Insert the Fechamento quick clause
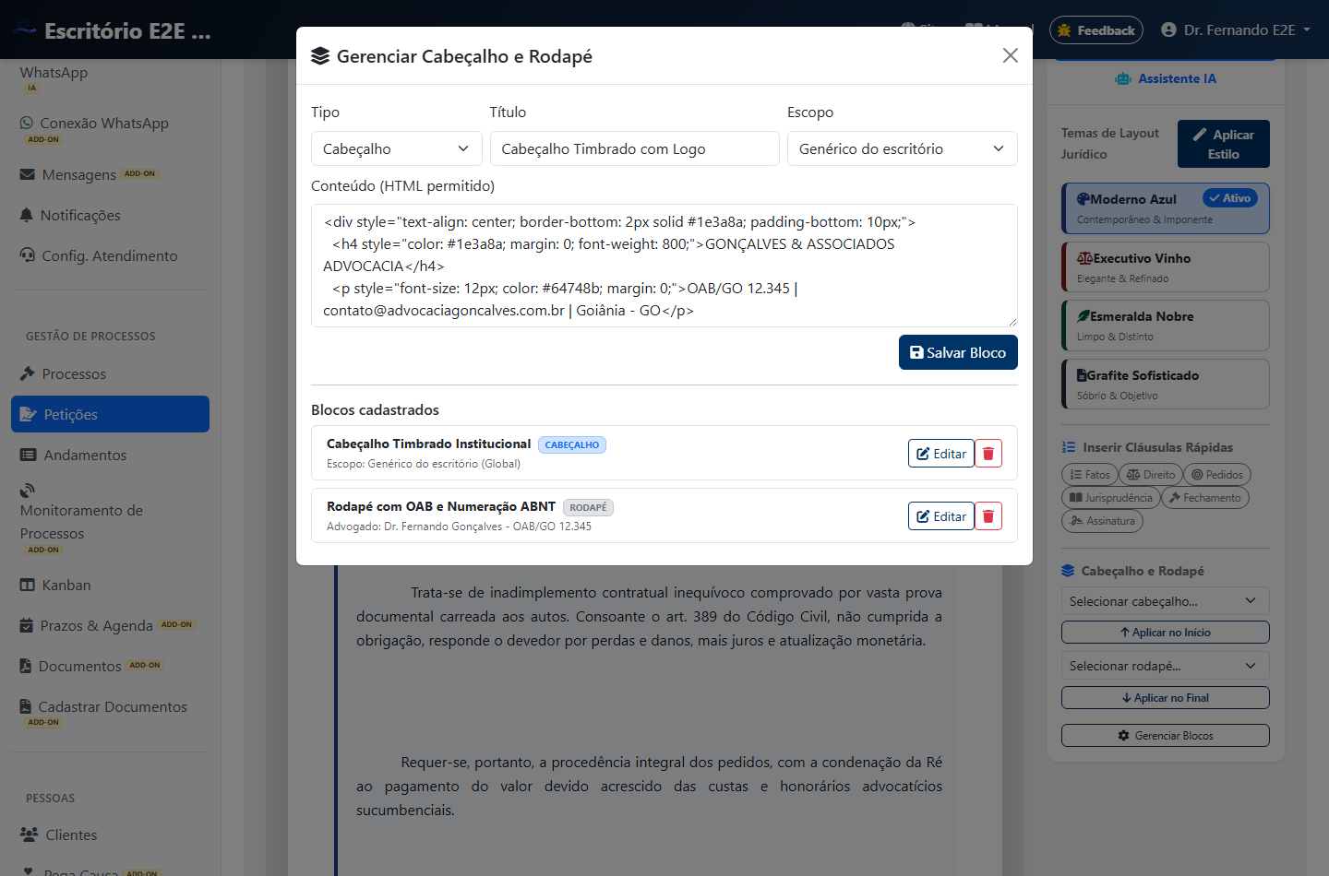Screen dimensions: 1329x876 [1204, 498]
